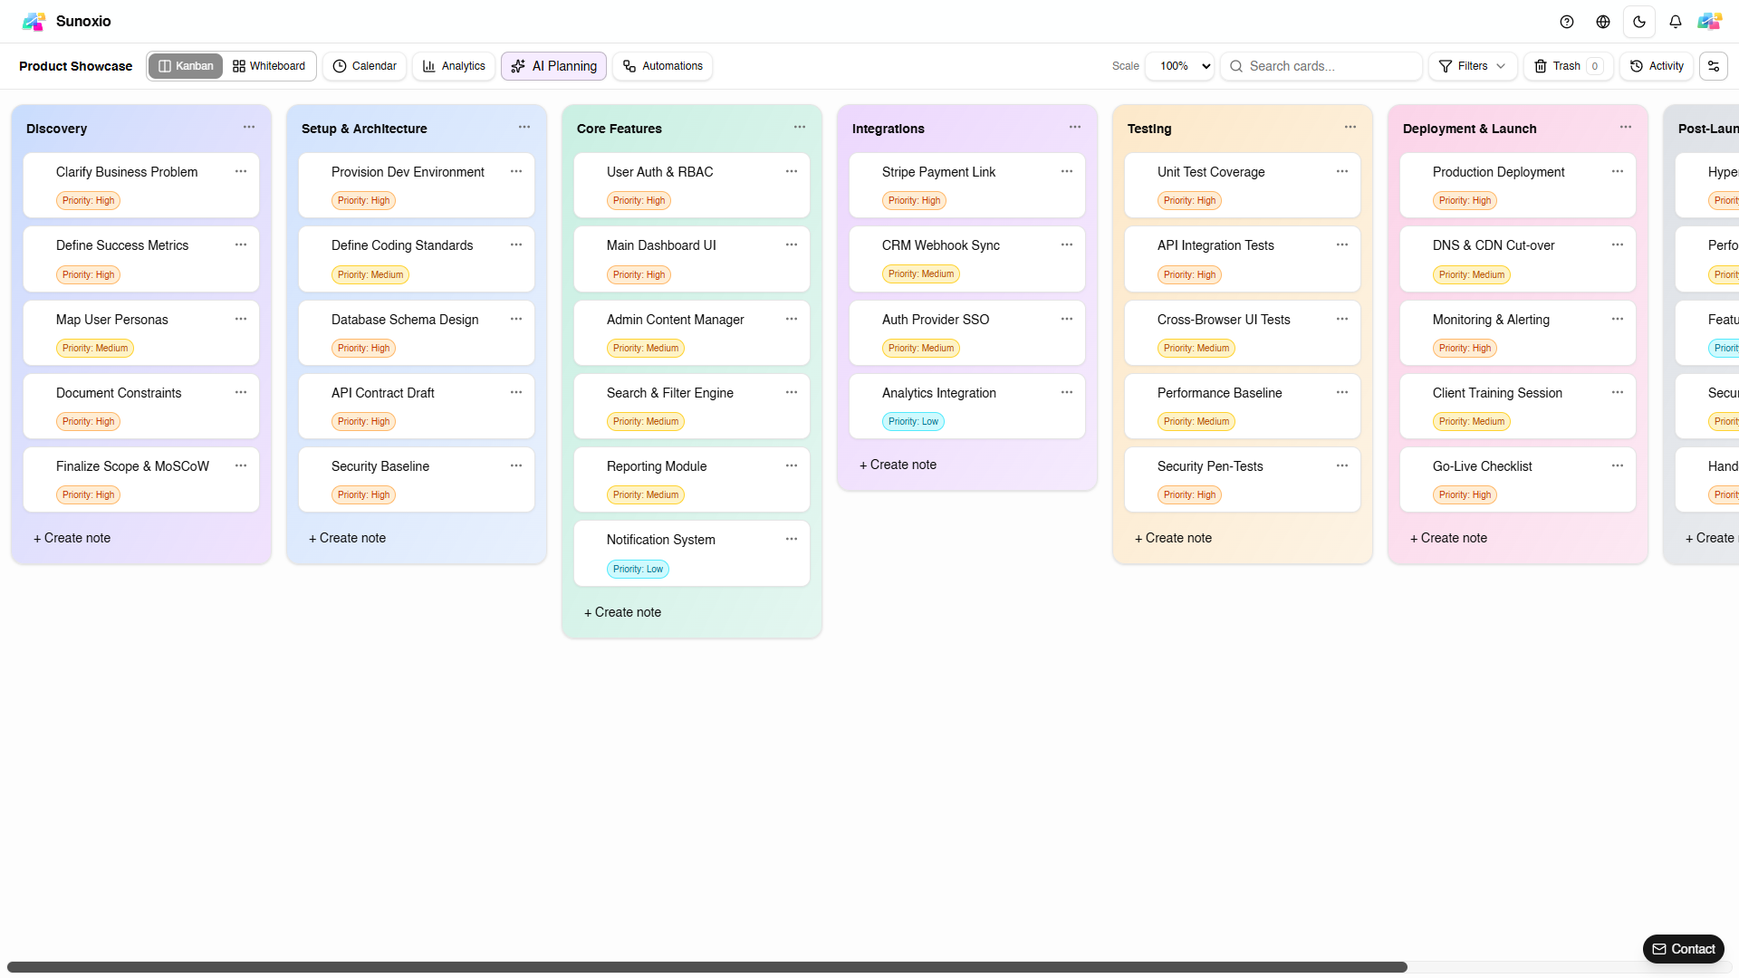The height and width of the screenshot is (978, 1739).
Task: Toggle dark mode with the moon icon
Action: coord(1639,22)
